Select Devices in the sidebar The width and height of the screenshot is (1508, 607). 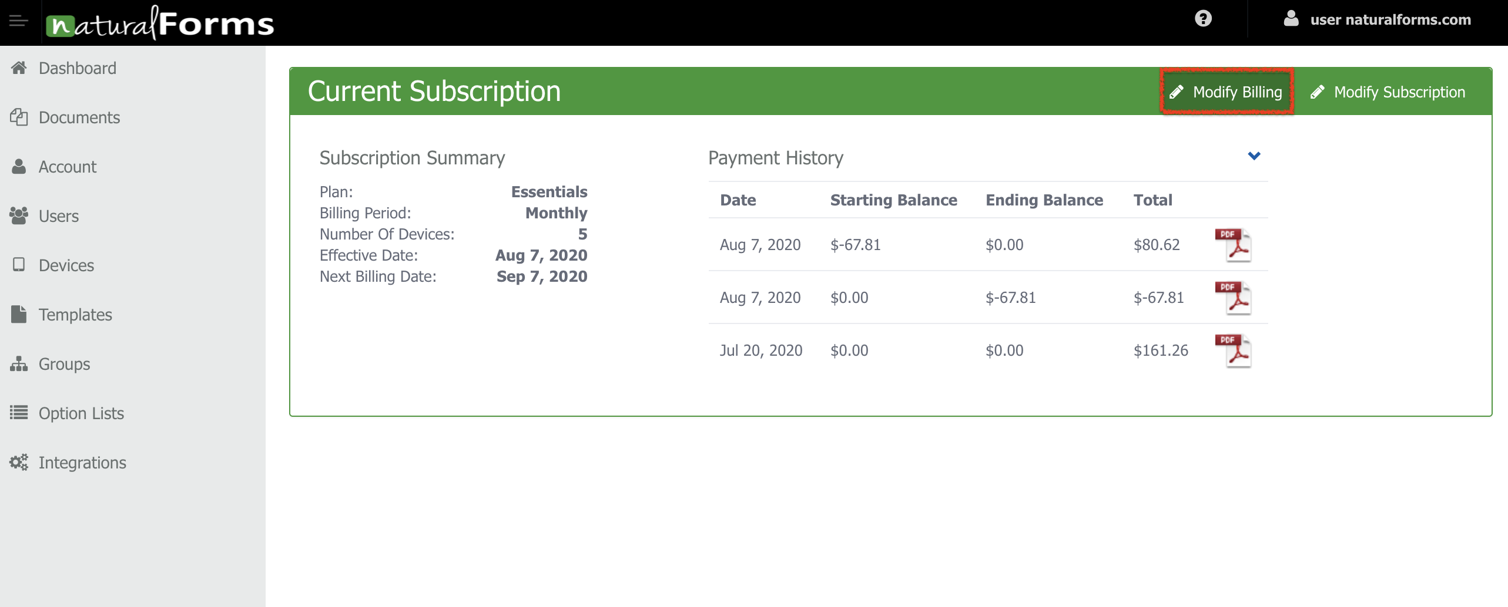coord(66,265)
